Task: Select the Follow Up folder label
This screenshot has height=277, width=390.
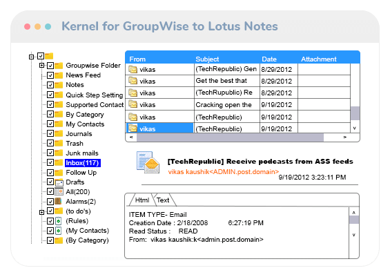Action: tap(81, 173)
